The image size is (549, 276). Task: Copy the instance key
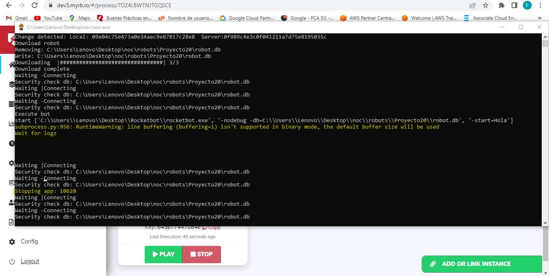pyautogui.click(x=211, y=227)
